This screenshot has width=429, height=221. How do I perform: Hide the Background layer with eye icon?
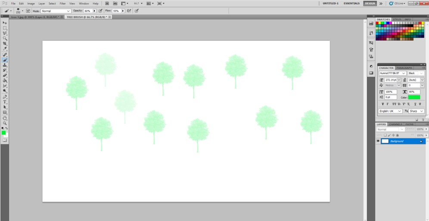(378, 141)
